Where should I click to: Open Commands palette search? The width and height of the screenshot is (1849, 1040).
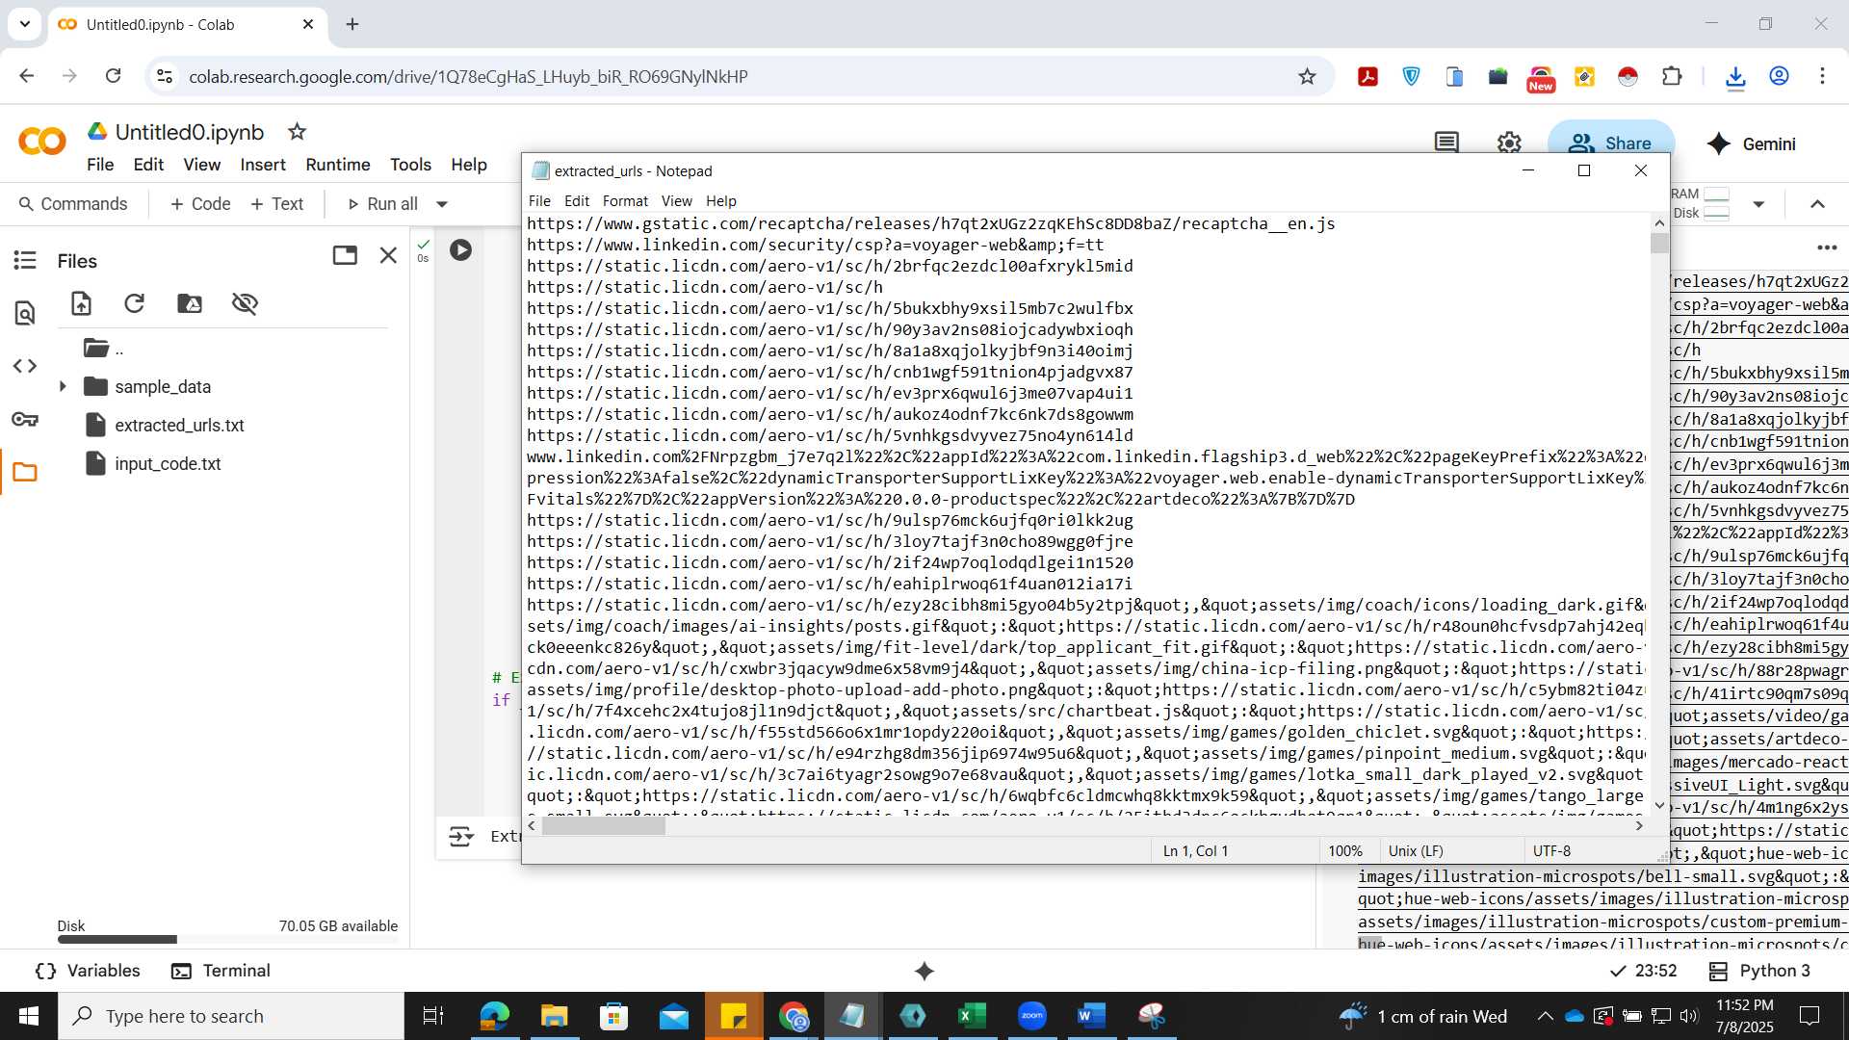(x=73, y=204)
